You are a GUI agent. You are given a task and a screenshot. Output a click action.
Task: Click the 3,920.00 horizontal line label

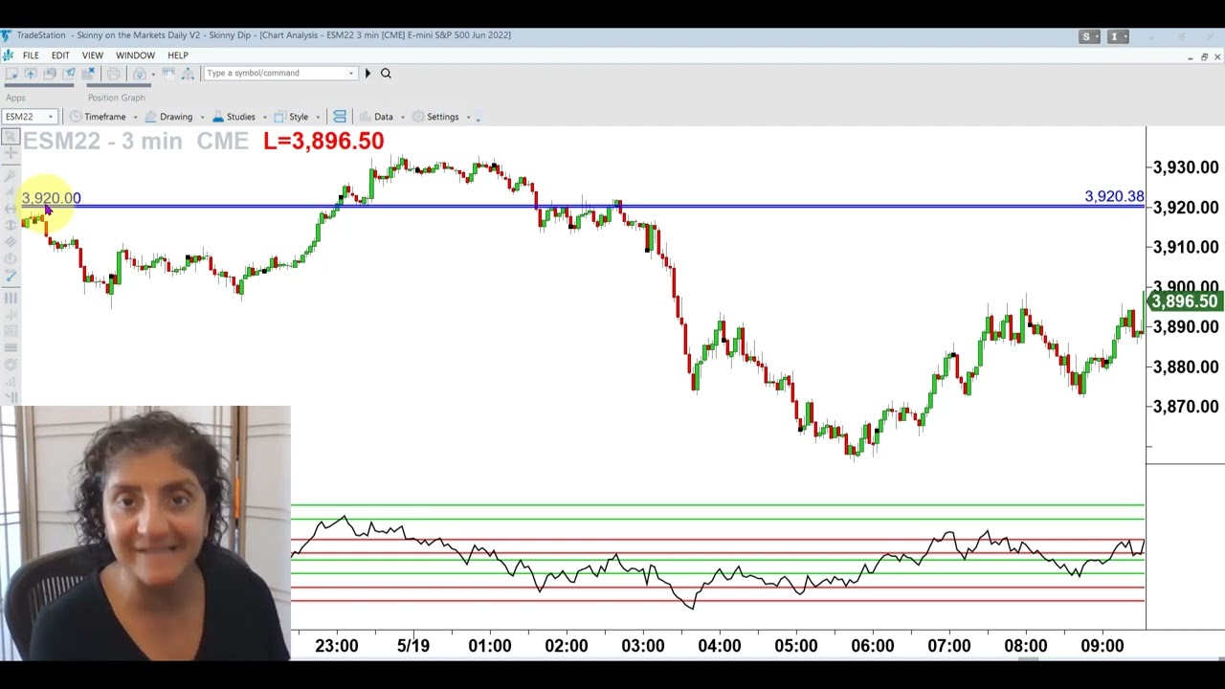pos(51,198)
